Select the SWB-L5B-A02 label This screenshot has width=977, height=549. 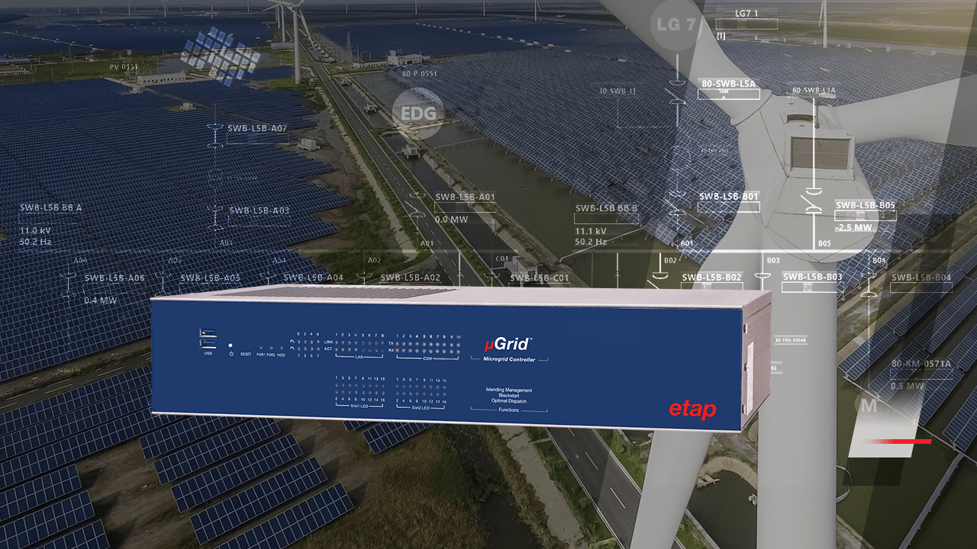pyautogui.click(x=410, y=278)
